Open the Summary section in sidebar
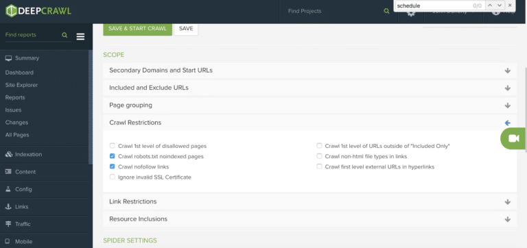 (27, 58)
